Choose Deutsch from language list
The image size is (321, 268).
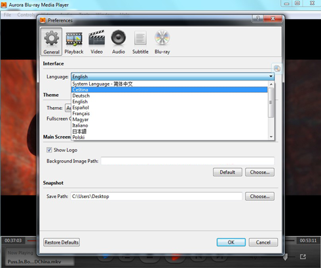pos(169,95)
